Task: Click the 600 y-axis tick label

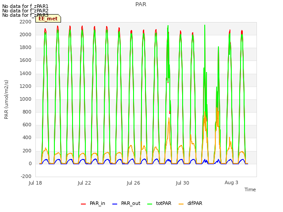Action: 27,125
